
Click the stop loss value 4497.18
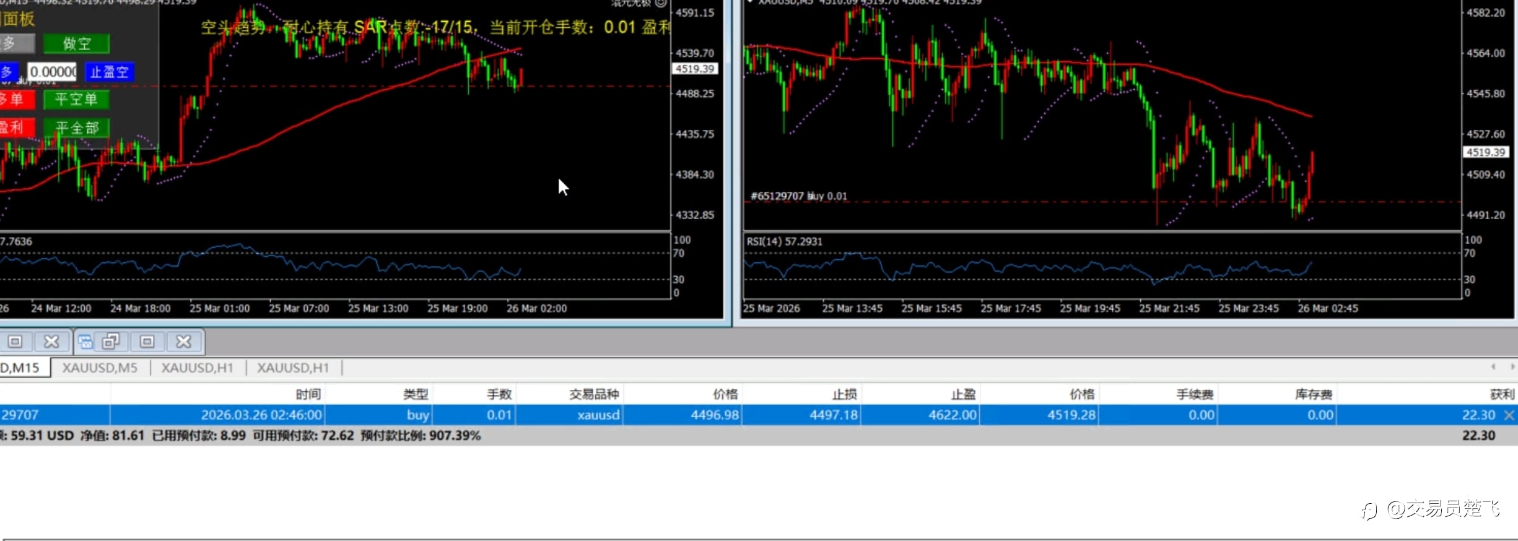pyautogui.click(x=834, y=415)
